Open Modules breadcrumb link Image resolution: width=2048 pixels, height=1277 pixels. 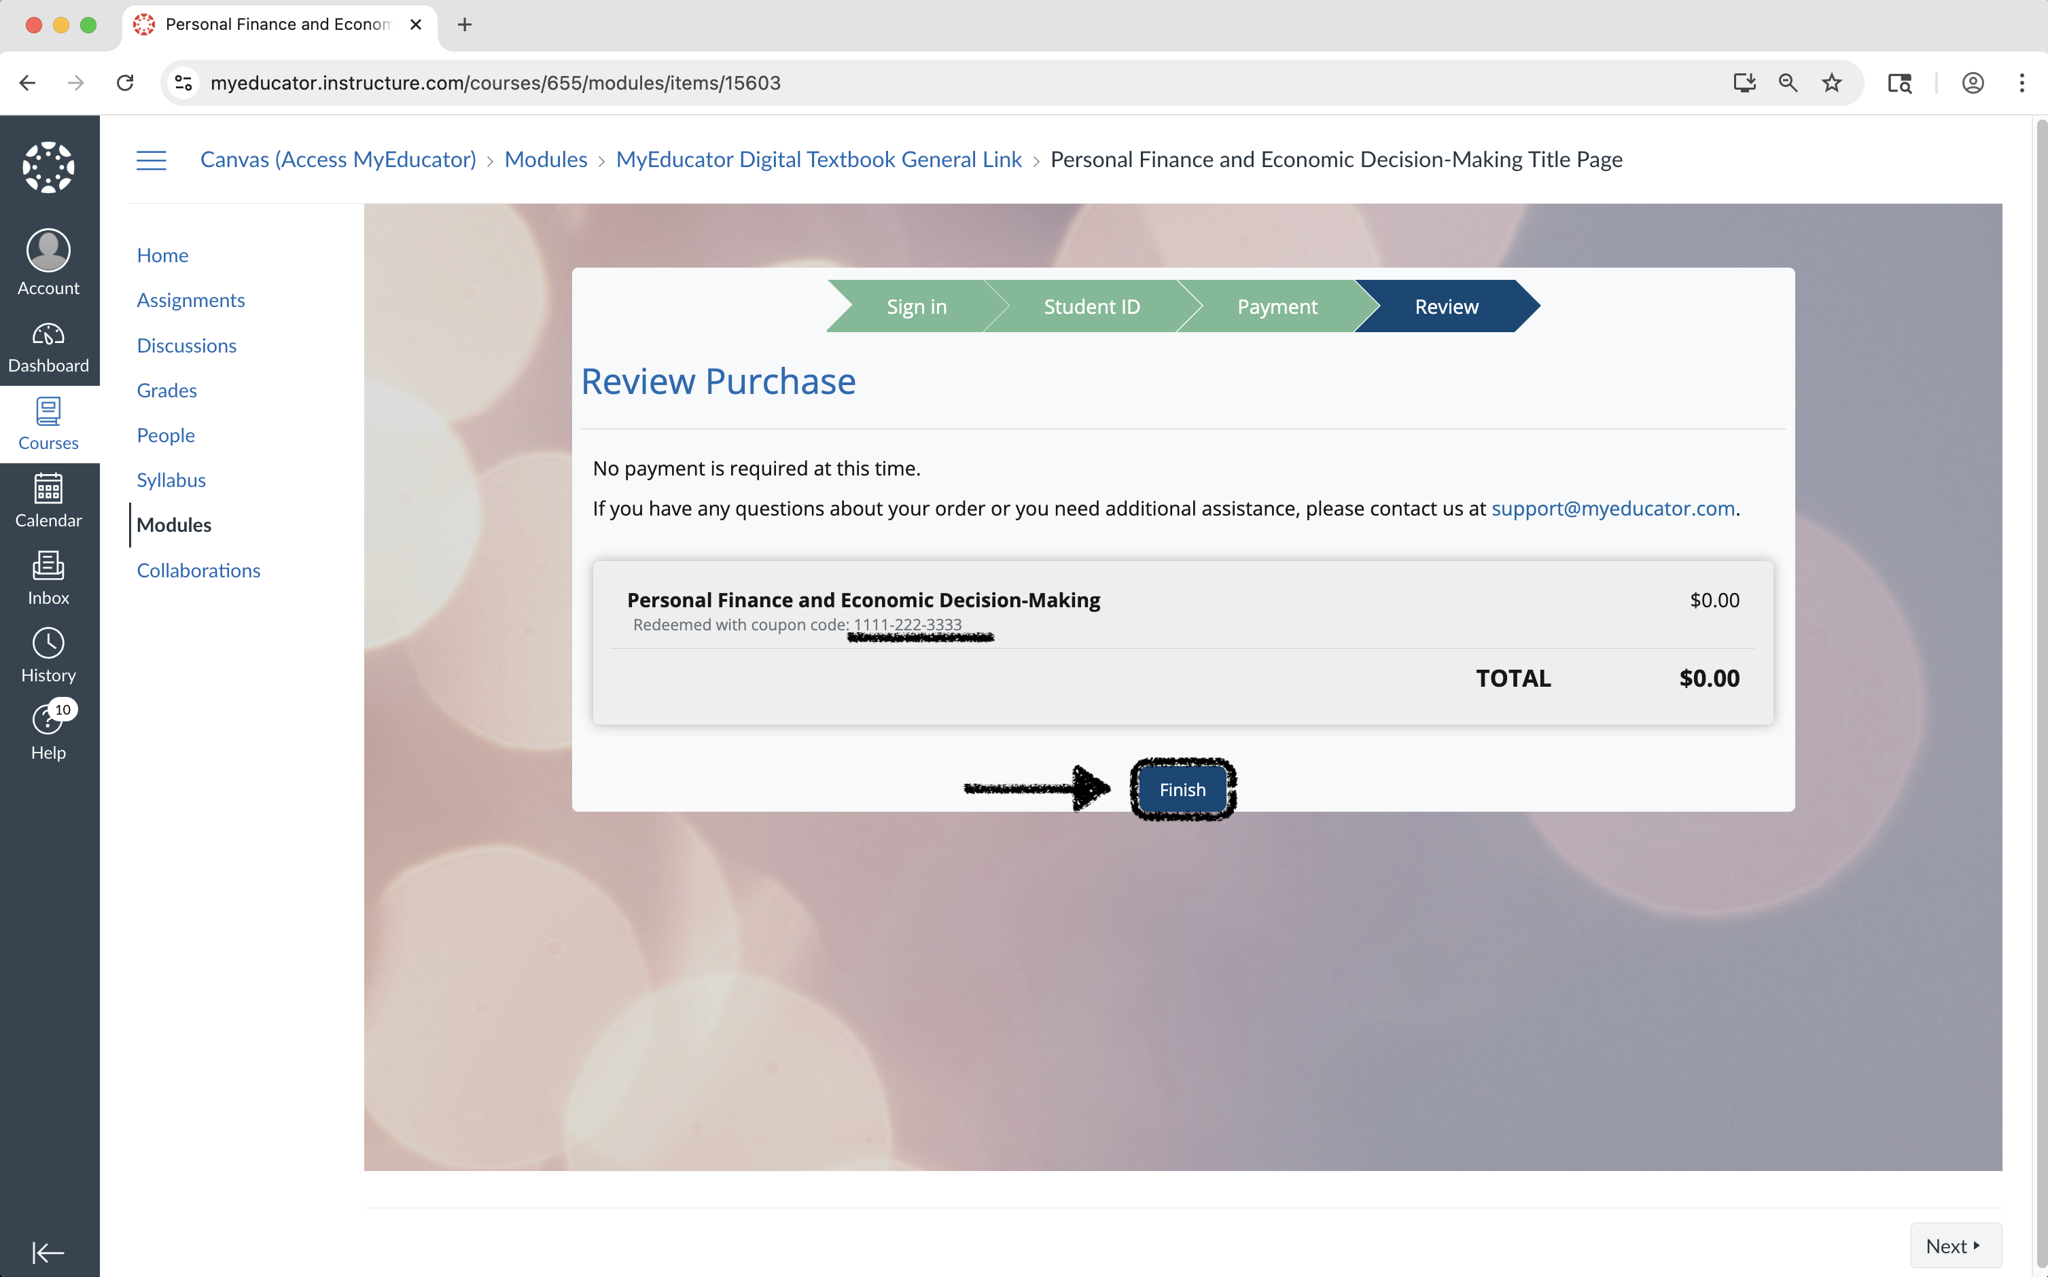[x=545, y=160]
